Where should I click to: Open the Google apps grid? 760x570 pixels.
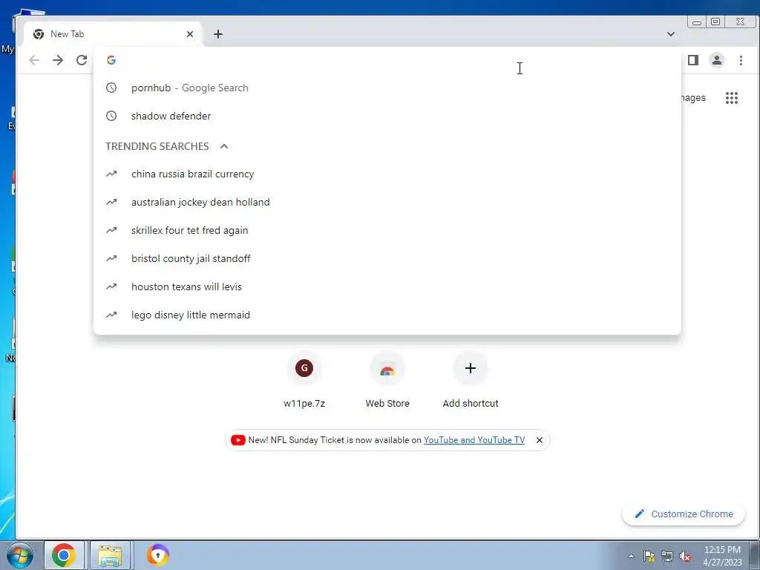pos(731,98)
